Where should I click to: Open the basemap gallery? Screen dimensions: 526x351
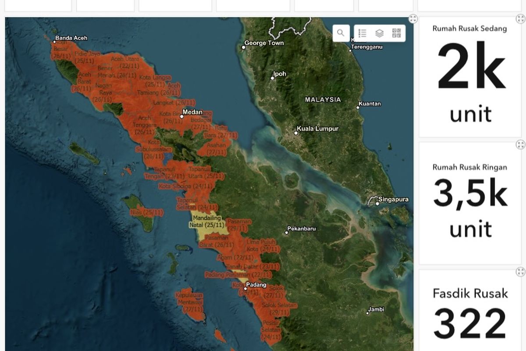(x=396, y=32)
